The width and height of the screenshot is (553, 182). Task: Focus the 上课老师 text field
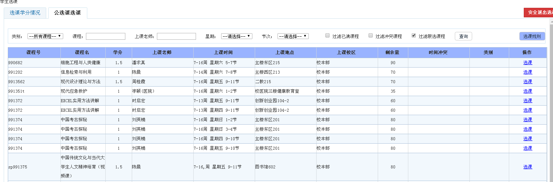176,36
